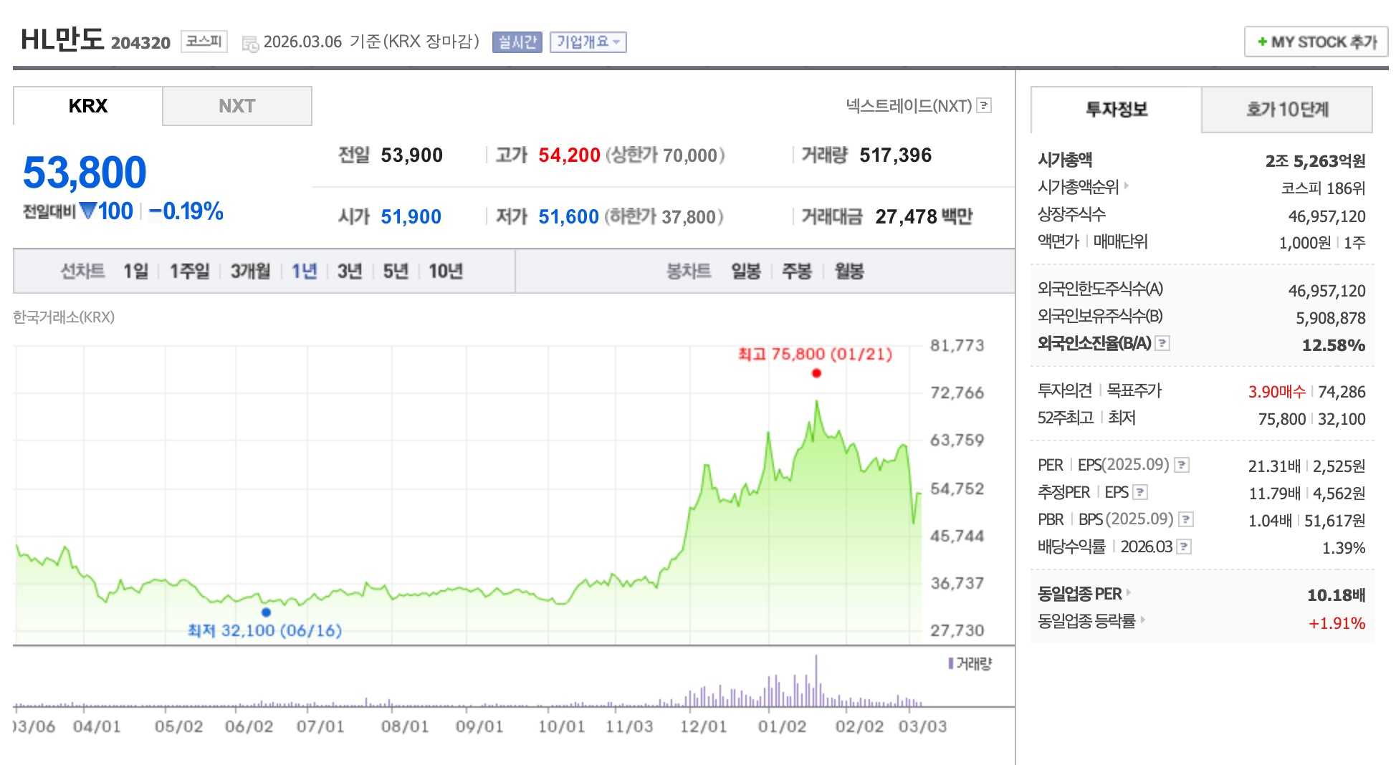This screenshot has height=765, width=1396.
Task: Click the blue 최저 32,100 marker dot
Action: click(266, 612)
